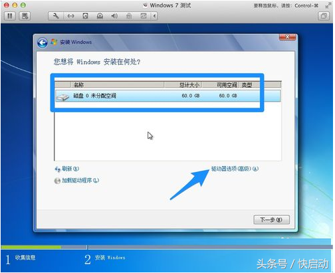Image resolution: width=335 pixels, height=273 pixels.
Task: Click the disk drive icon in the list
Action: [x=62, y=97]
